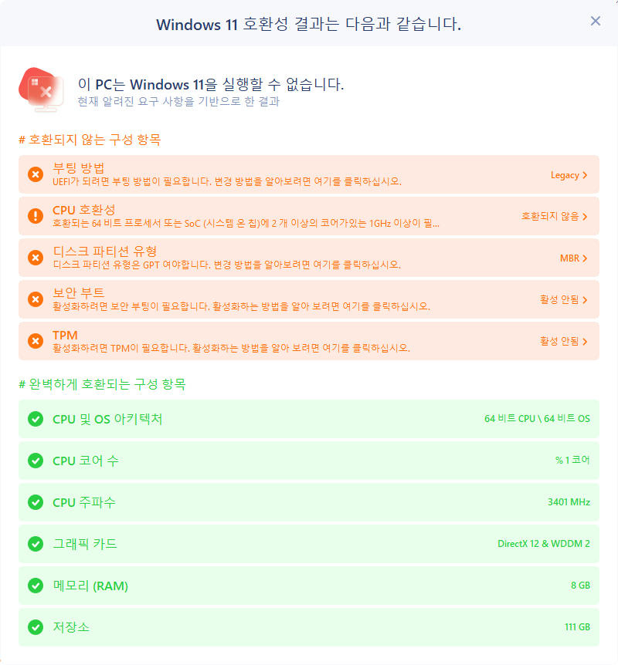Click the green check beside CPU 코어 수
The image size is (618, 665).
pos(35,461)
